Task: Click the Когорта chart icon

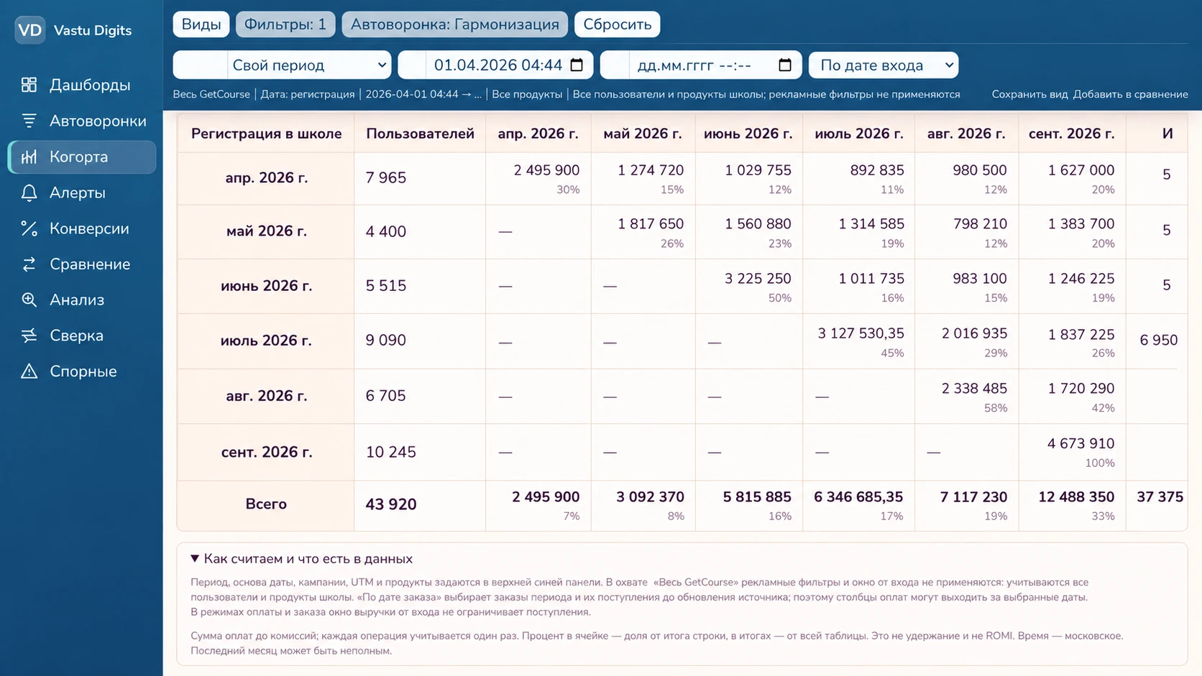Action: tap(29, 157)
